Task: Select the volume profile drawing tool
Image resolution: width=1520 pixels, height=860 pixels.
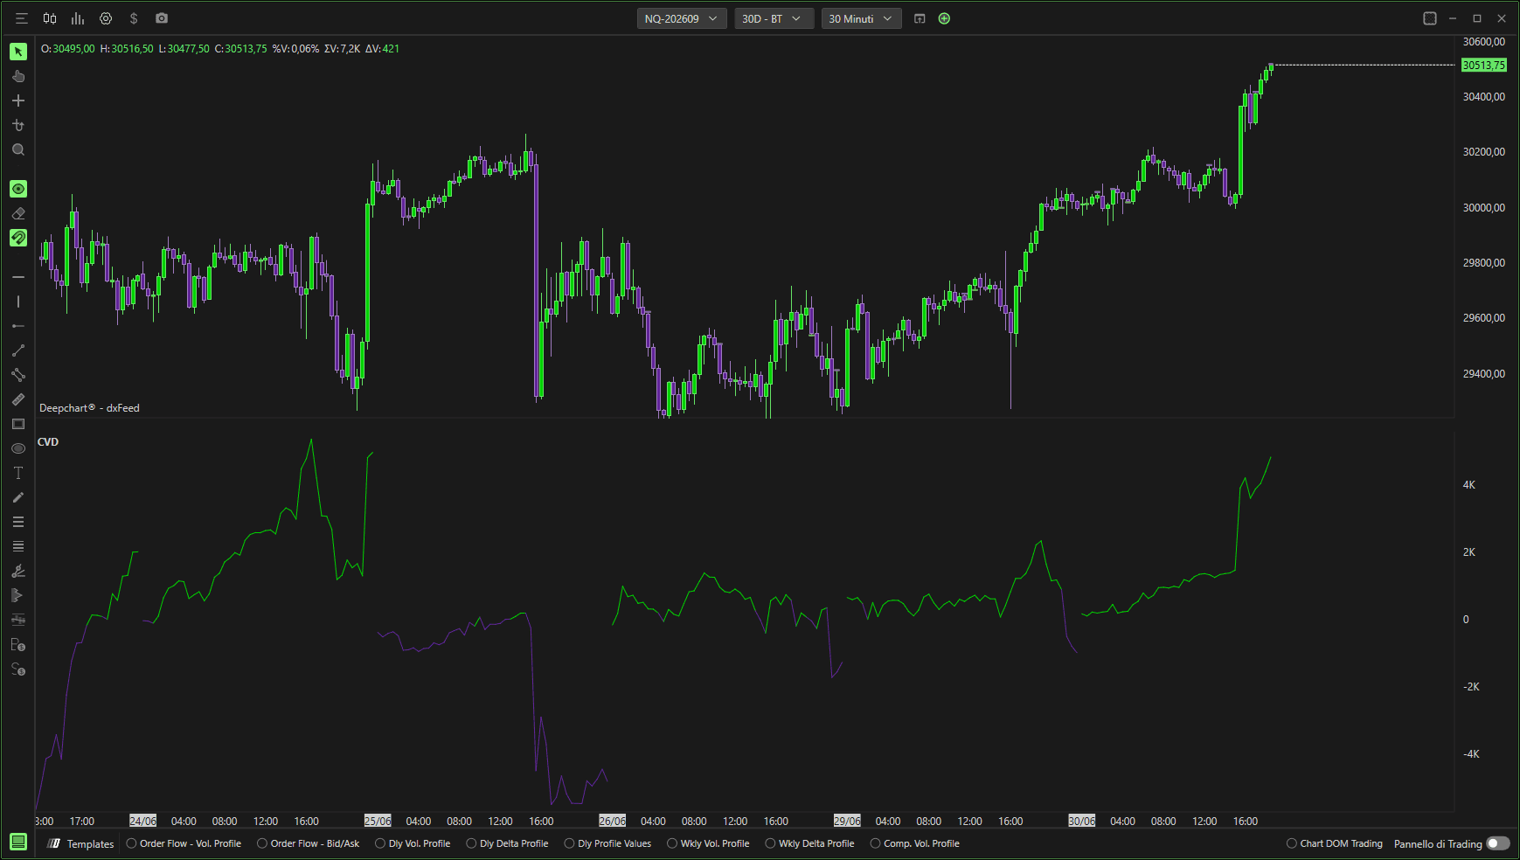Action: (x=18, y=595)
